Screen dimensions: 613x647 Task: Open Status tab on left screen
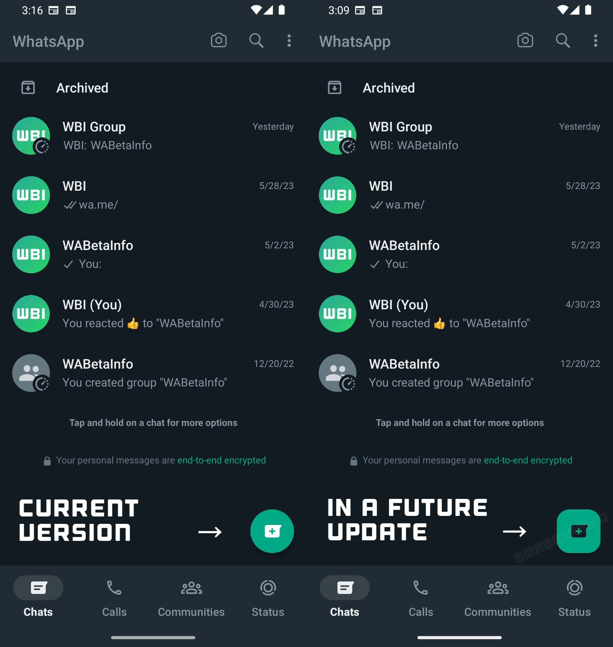[268, 597]
